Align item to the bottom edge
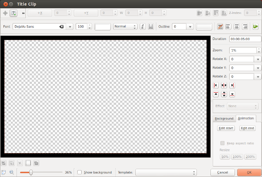Viewport: 262px width, 177px height. (x=232, y=94)
